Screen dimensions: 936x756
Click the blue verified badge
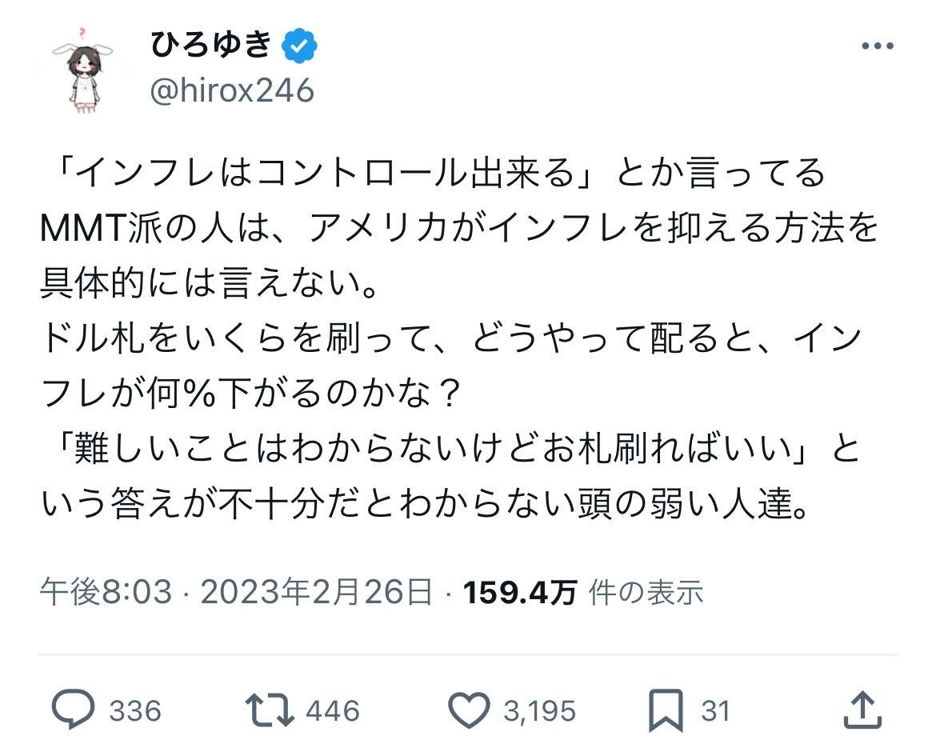(x=302, y=46)
